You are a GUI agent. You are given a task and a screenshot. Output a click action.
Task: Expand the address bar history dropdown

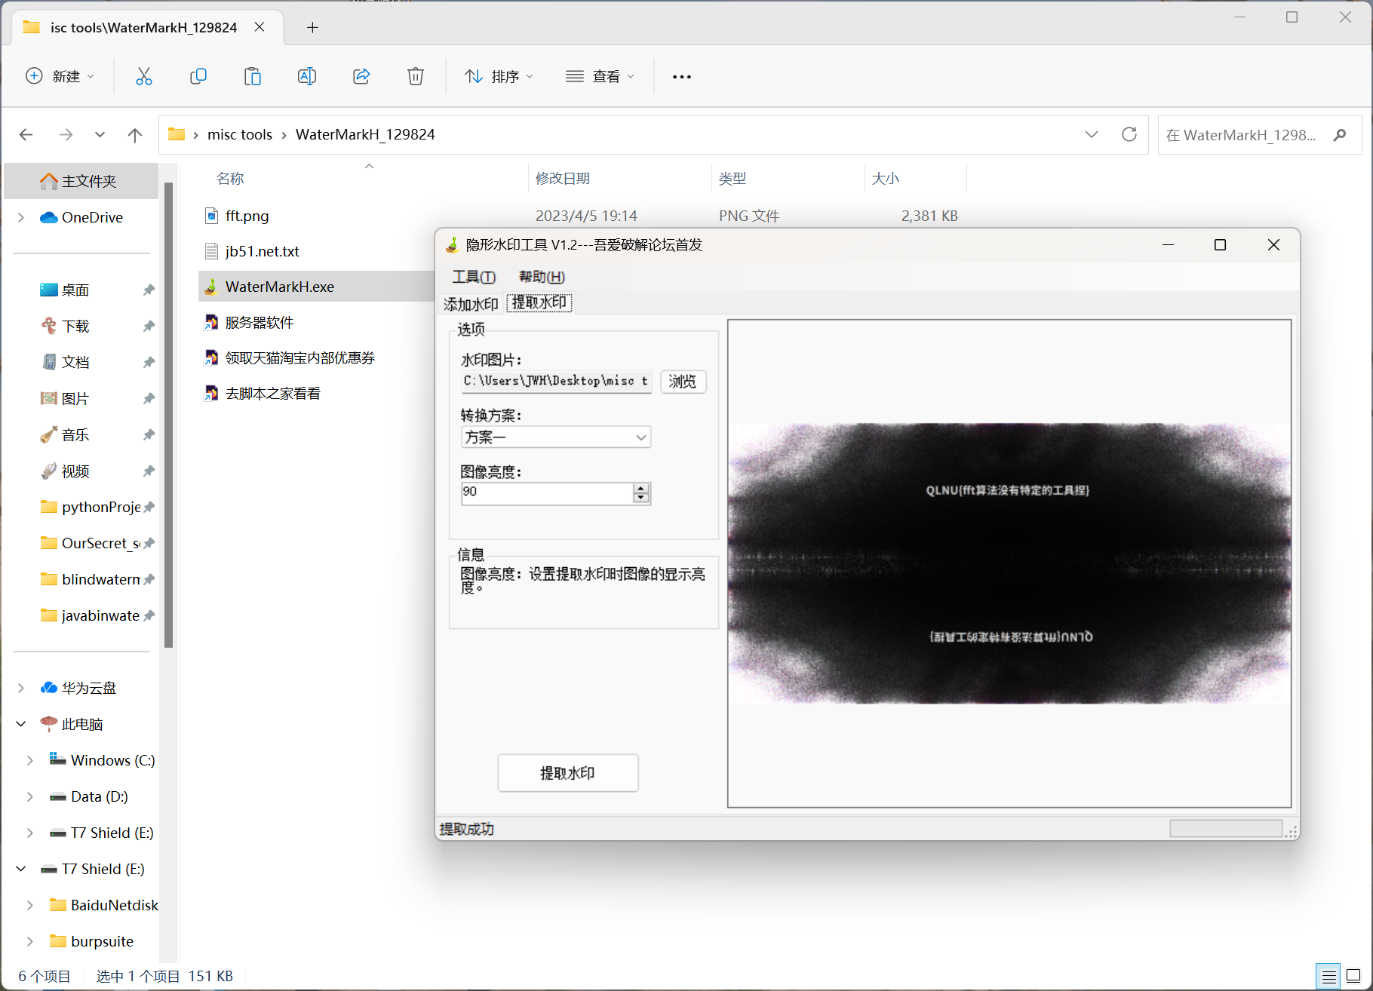pyautogui.click(x=1092, y=134)
